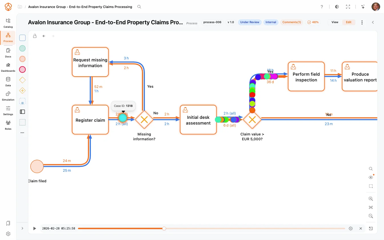This screenshot has width=384, height=240.
Task: Select the subprocess dashed box in palette
Action: pos(22,101)
